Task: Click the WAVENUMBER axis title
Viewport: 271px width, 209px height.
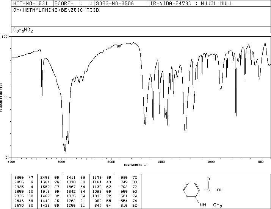Action: [x=136, y=165]
